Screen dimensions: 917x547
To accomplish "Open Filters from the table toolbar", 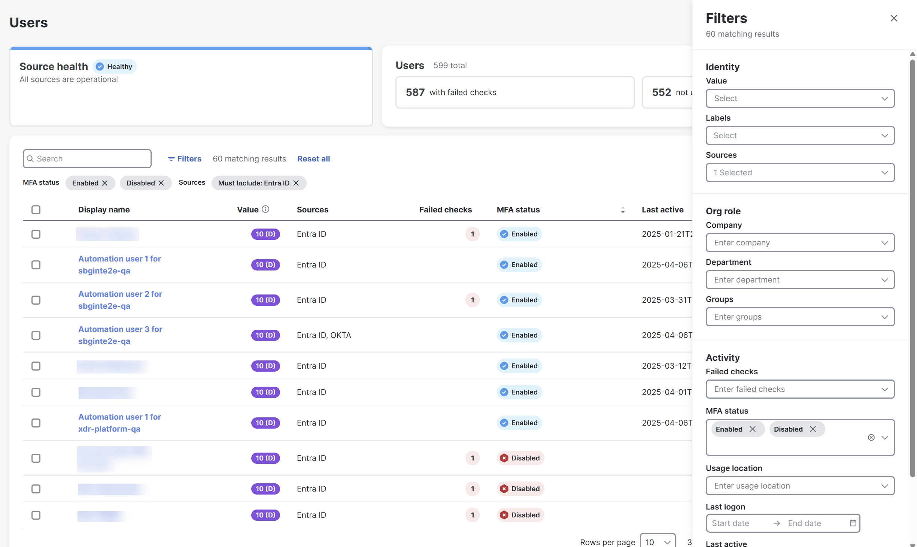I will 185,159.
